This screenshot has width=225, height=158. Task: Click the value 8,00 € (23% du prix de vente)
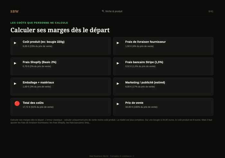click(37, 46)
